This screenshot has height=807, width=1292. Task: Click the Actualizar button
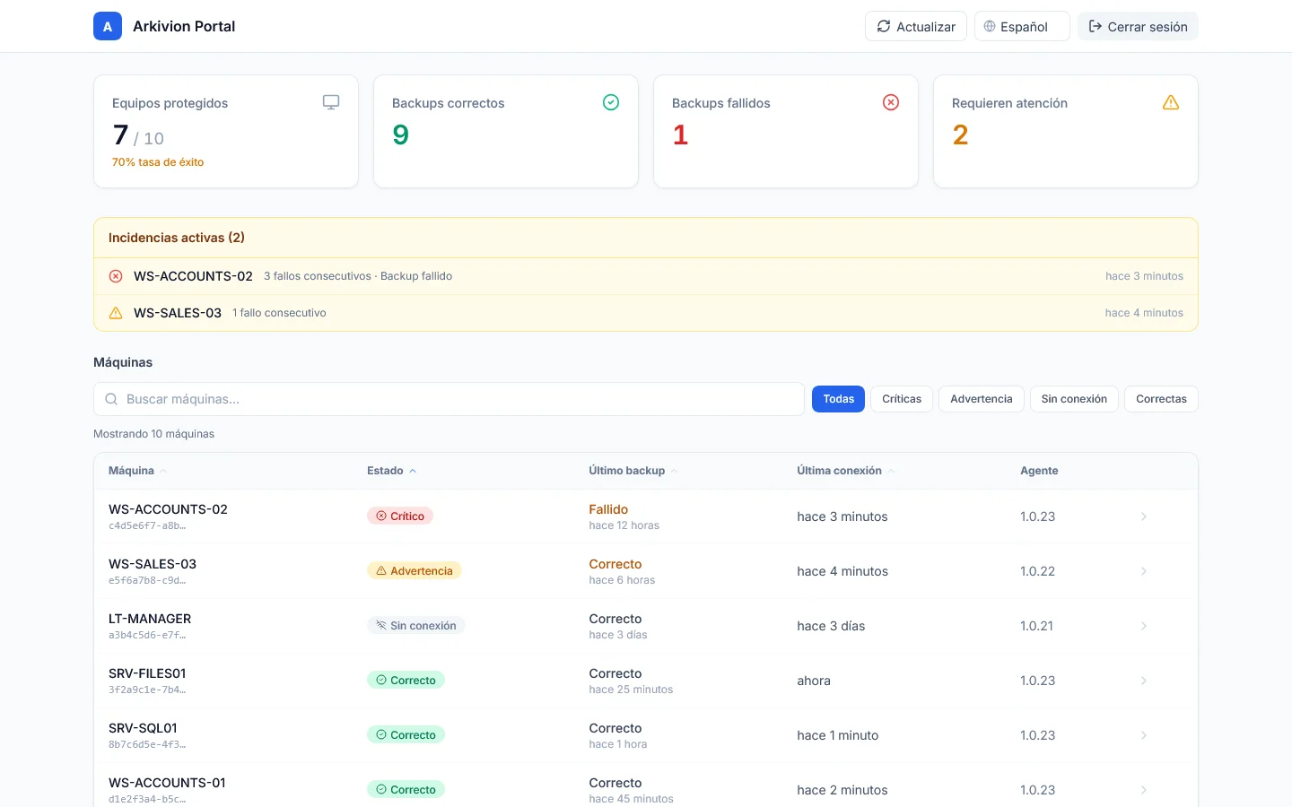tap(916, 26)
